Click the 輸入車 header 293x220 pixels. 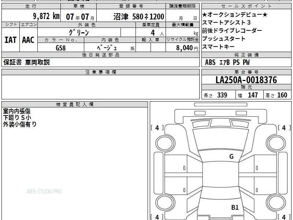(151, 40)
